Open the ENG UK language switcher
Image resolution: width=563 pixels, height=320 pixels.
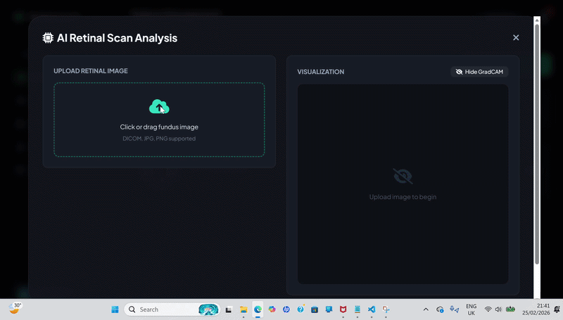[x=471, y=309]
